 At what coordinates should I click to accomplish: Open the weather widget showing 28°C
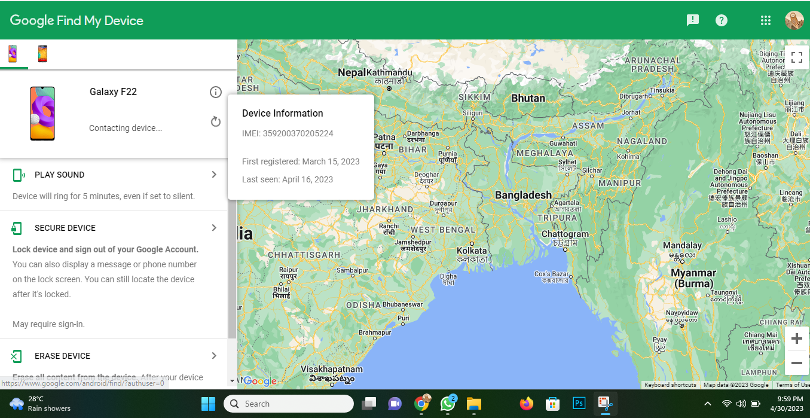point(41,404)
